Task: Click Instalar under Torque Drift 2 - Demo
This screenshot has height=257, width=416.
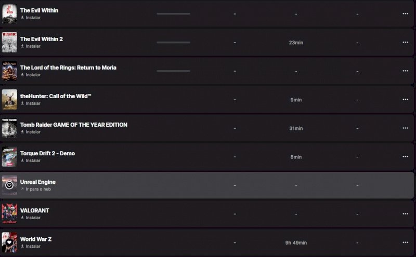Action: 33,160
